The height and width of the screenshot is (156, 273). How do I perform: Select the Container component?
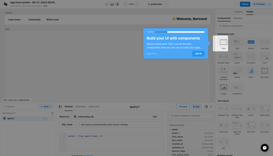(251, 58)
